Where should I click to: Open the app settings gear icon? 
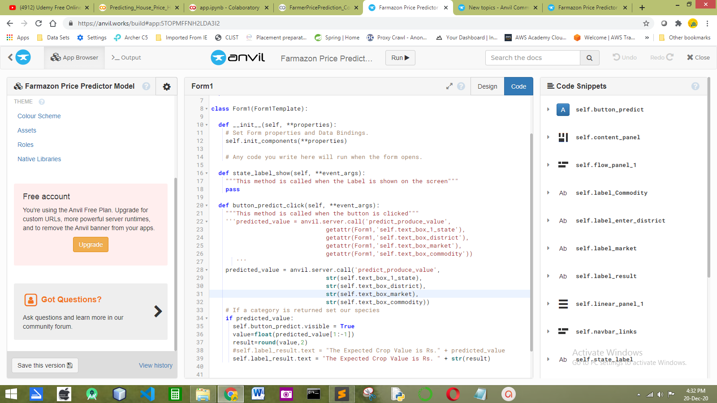(x=166, y=86)
